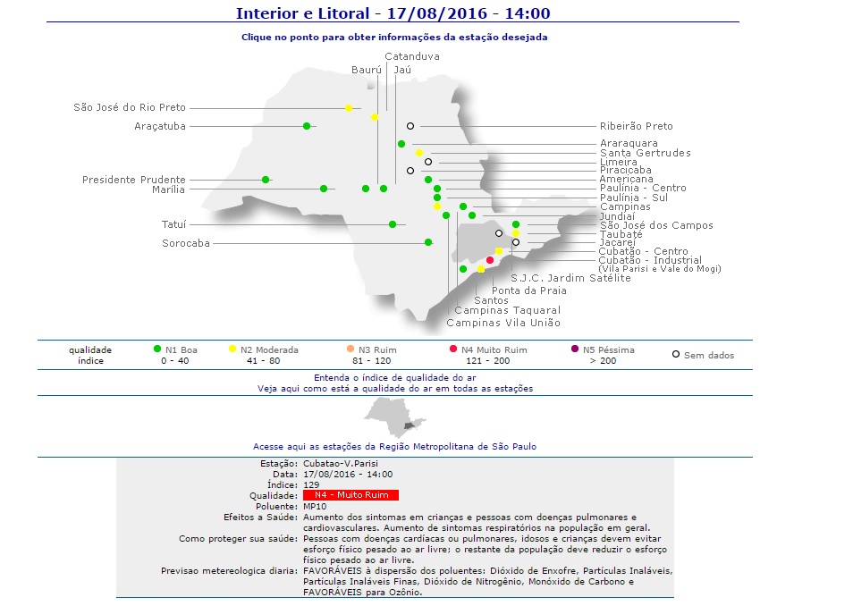
Task: Click the Americana station dot
Action: pyautogui.click(x=428, y=180)
